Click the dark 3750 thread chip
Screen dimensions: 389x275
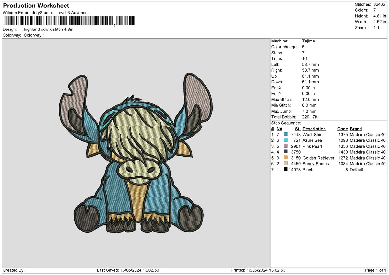pos(286,152)
